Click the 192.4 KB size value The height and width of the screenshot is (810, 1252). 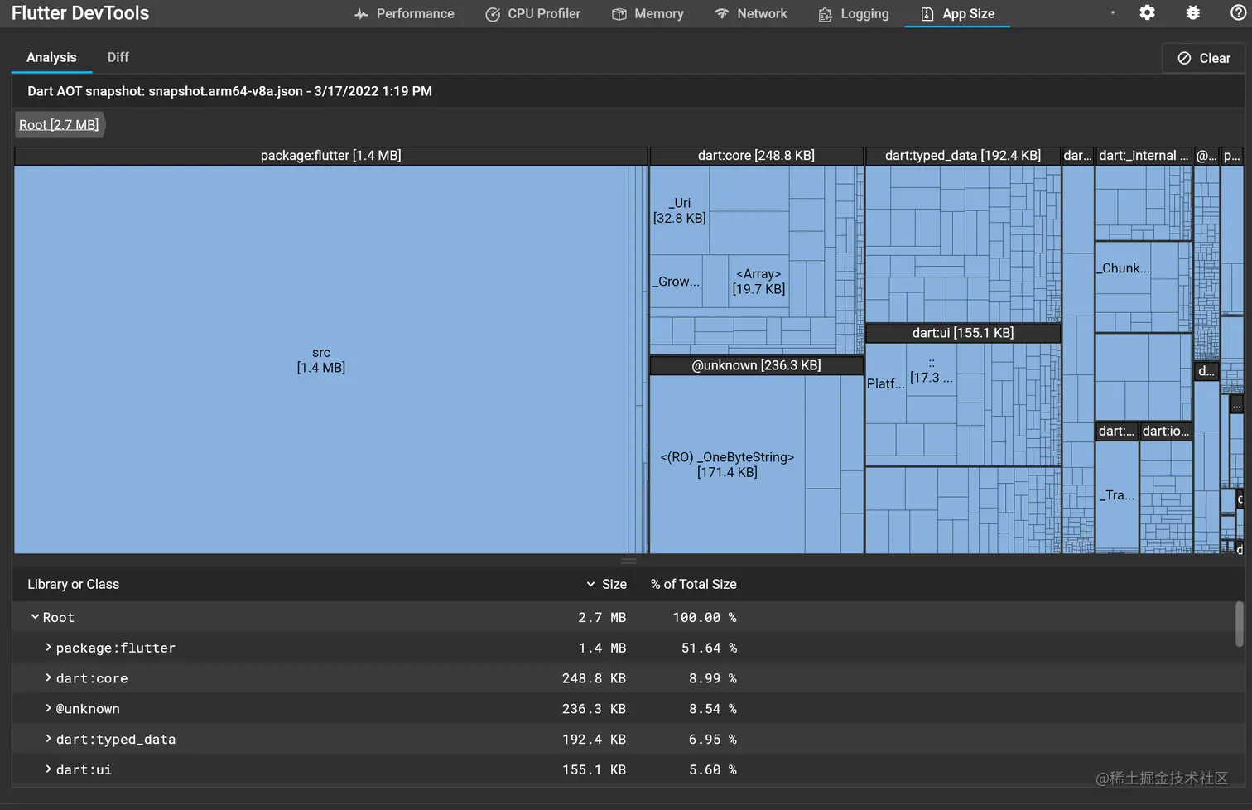[x=594, y=739]
